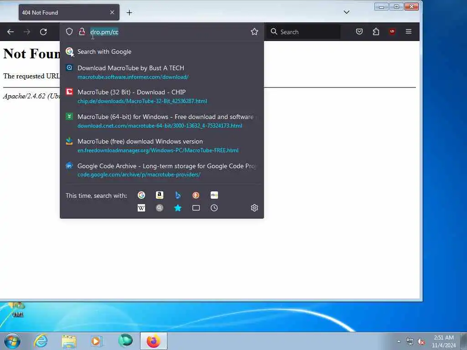
Task: Open Windows Media Player taskbar icon
Action: point(97,341)
